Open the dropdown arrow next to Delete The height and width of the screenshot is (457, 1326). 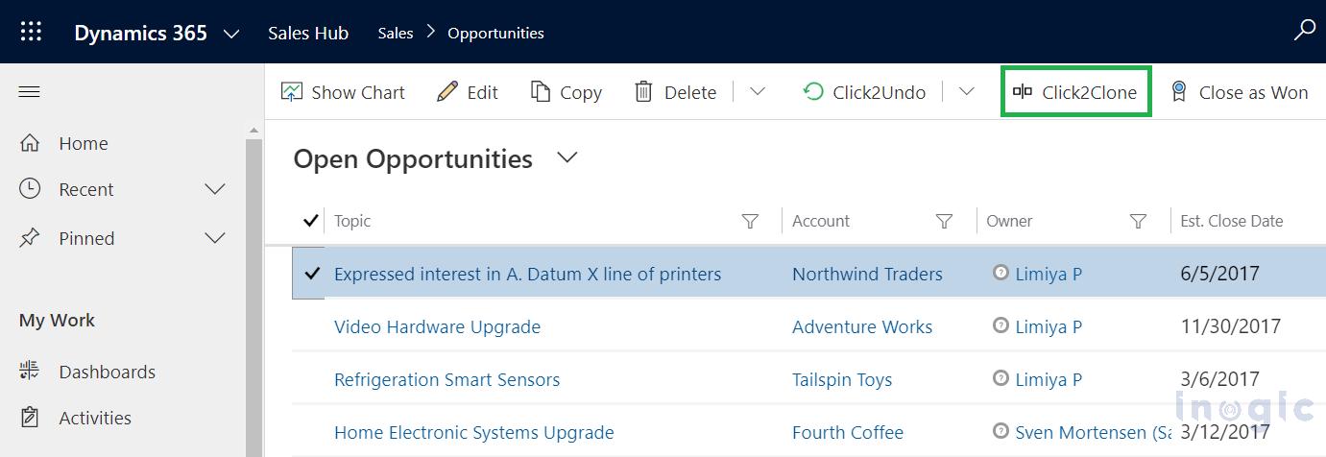tap(758, 92)
